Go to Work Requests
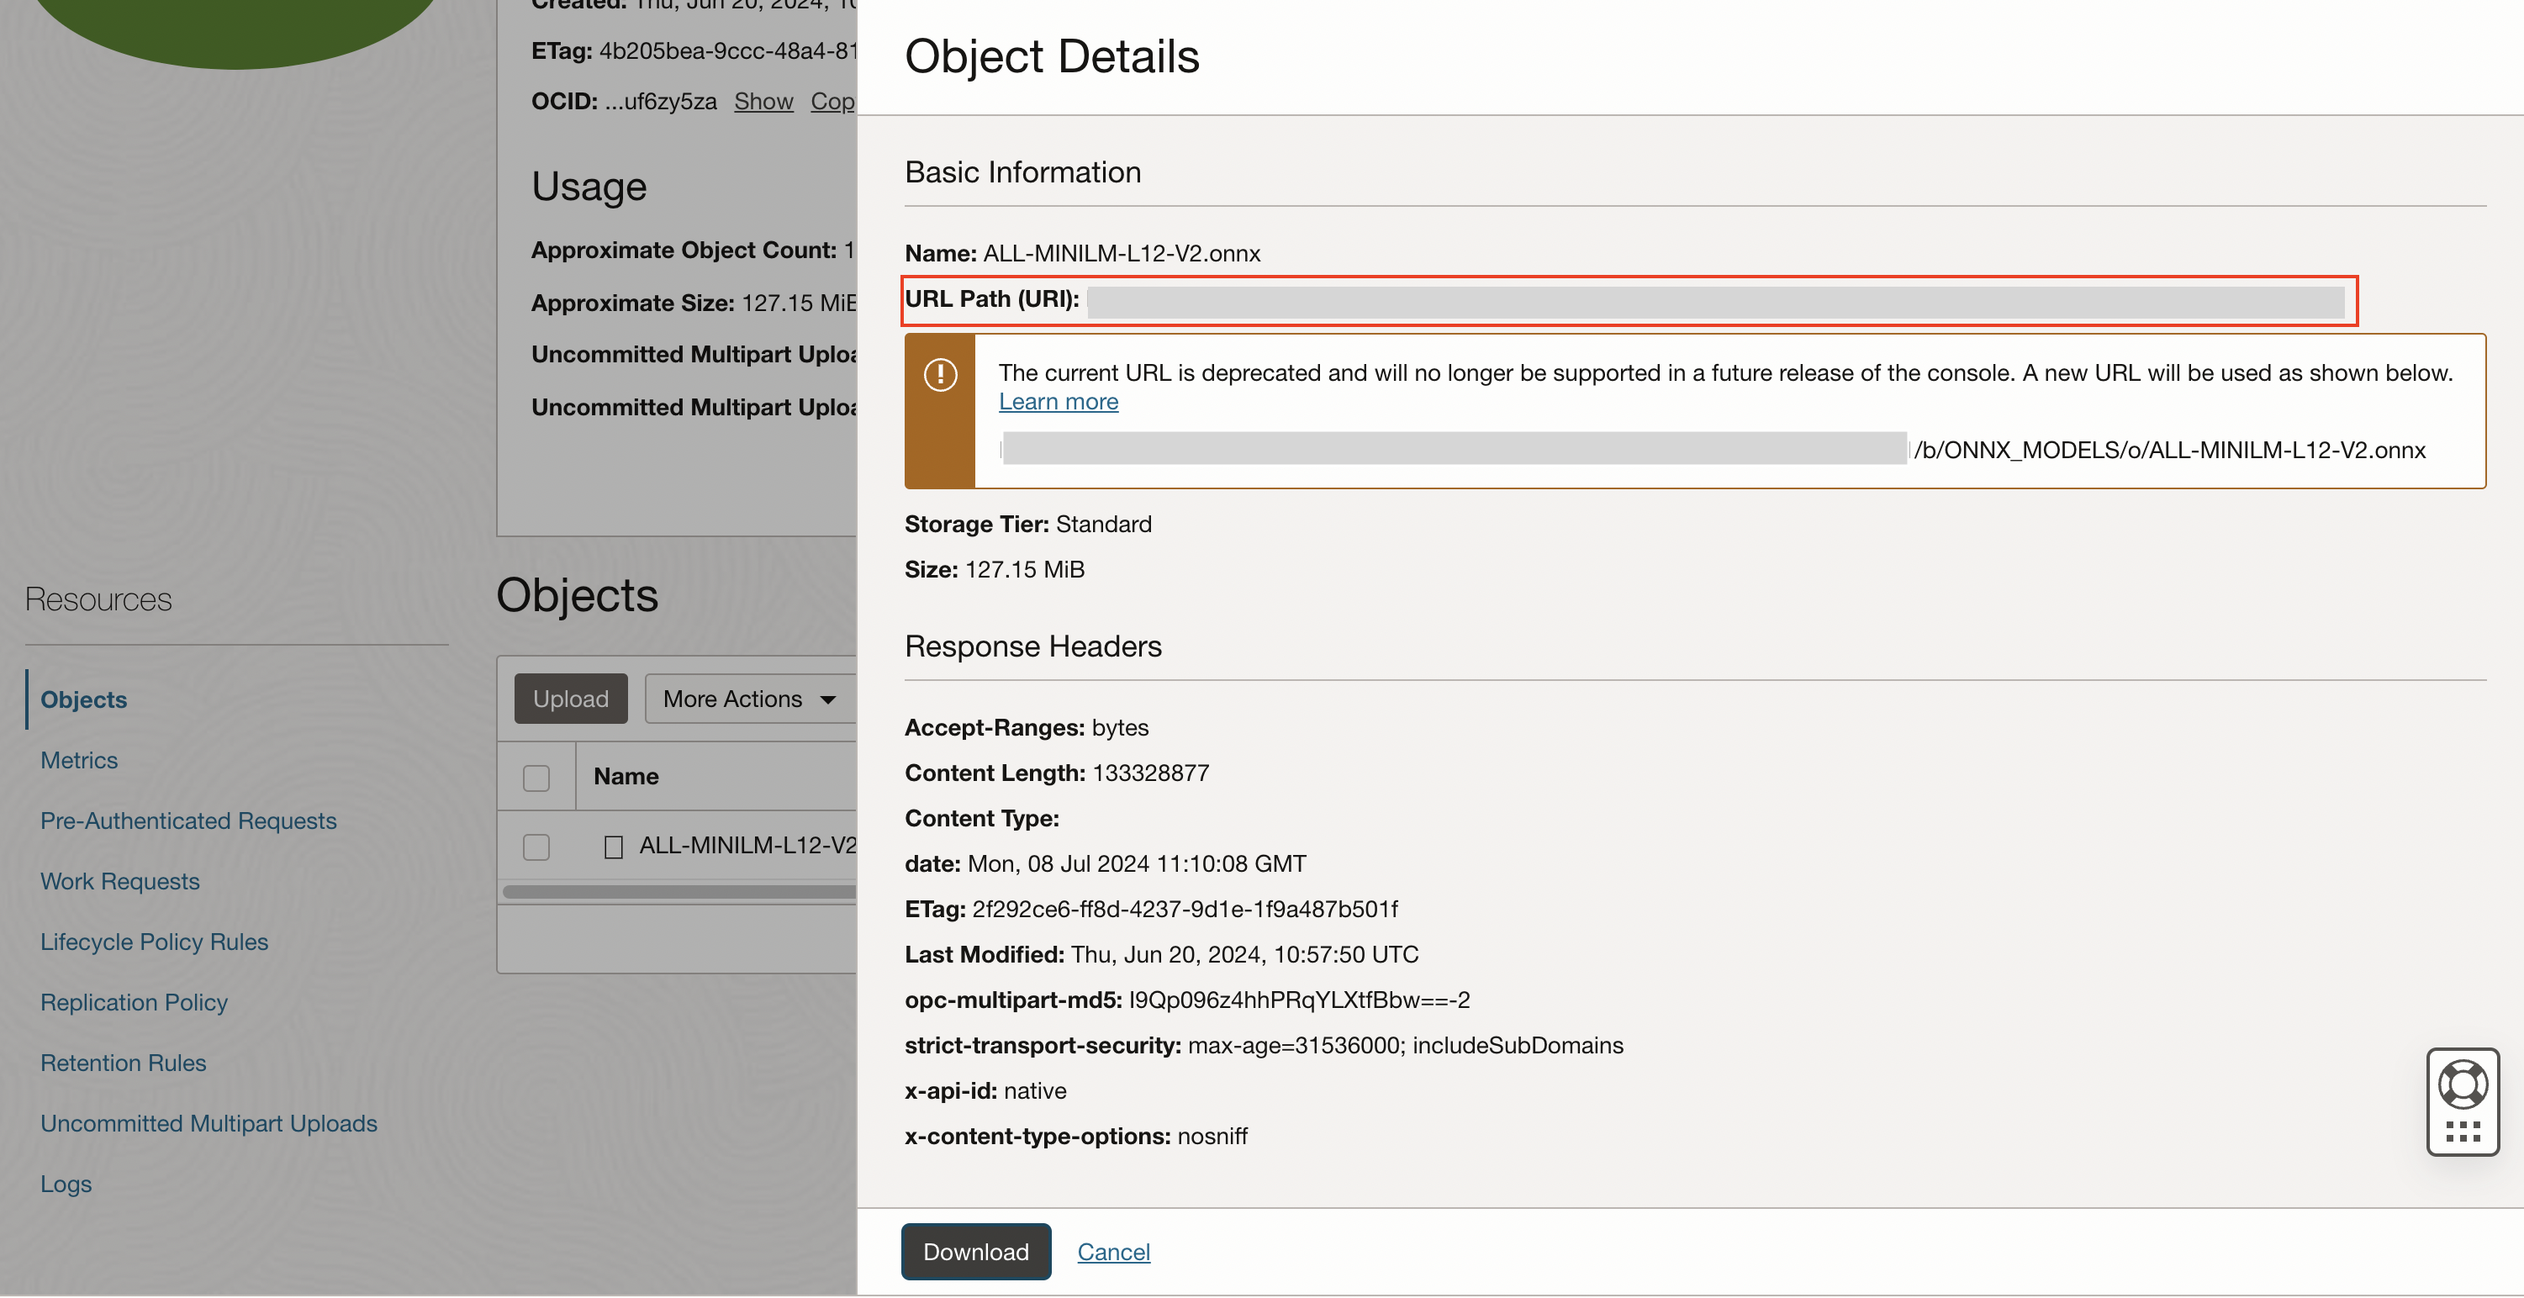The width and height of the screenshot is (2524, 1298). pyautogui.click(x=119, y=882)
